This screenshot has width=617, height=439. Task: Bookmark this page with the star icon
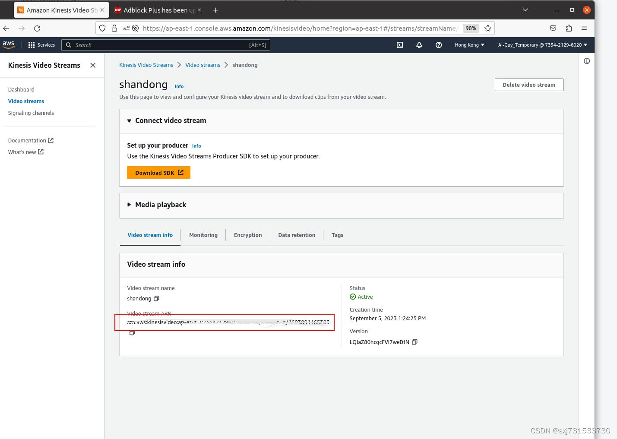(488, 28)
